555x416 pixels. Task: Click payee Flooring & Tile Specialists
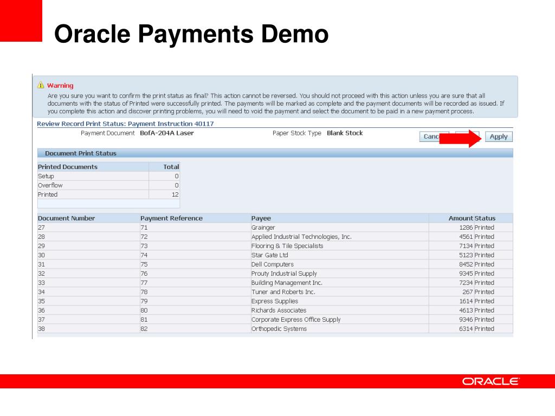click(287, 246)
